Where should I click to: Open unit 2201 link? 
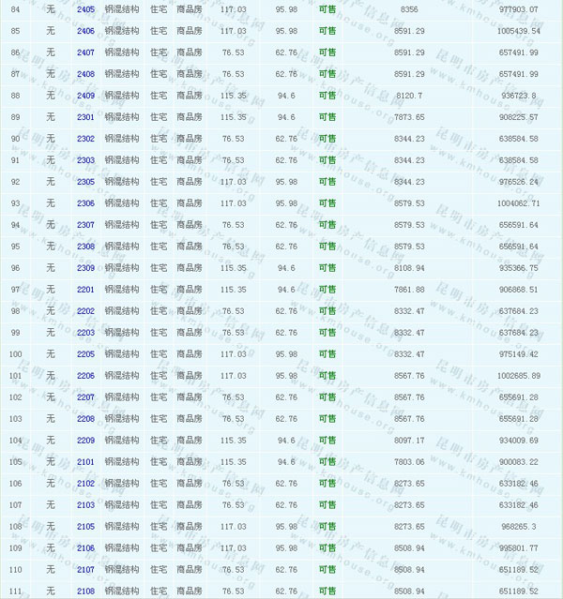pyautogui.click(x=85, y=290)
